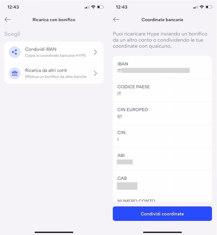Screen dimensions: 217x235
Task: Tap the CODICE PAESE row
Action: (x=162, y=90)
